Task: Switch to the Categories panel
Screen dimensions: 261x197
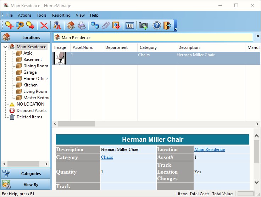Action: [26, 174]
